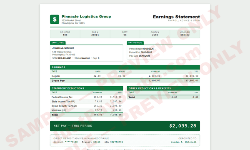Click the 'PAYROLL ADVICE & STUB' subtitle

tap(184, 20)
